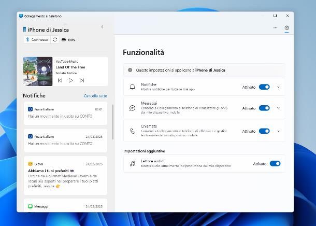
Task: Click the iPhone device icon beside the name
Action: point(24,30)
